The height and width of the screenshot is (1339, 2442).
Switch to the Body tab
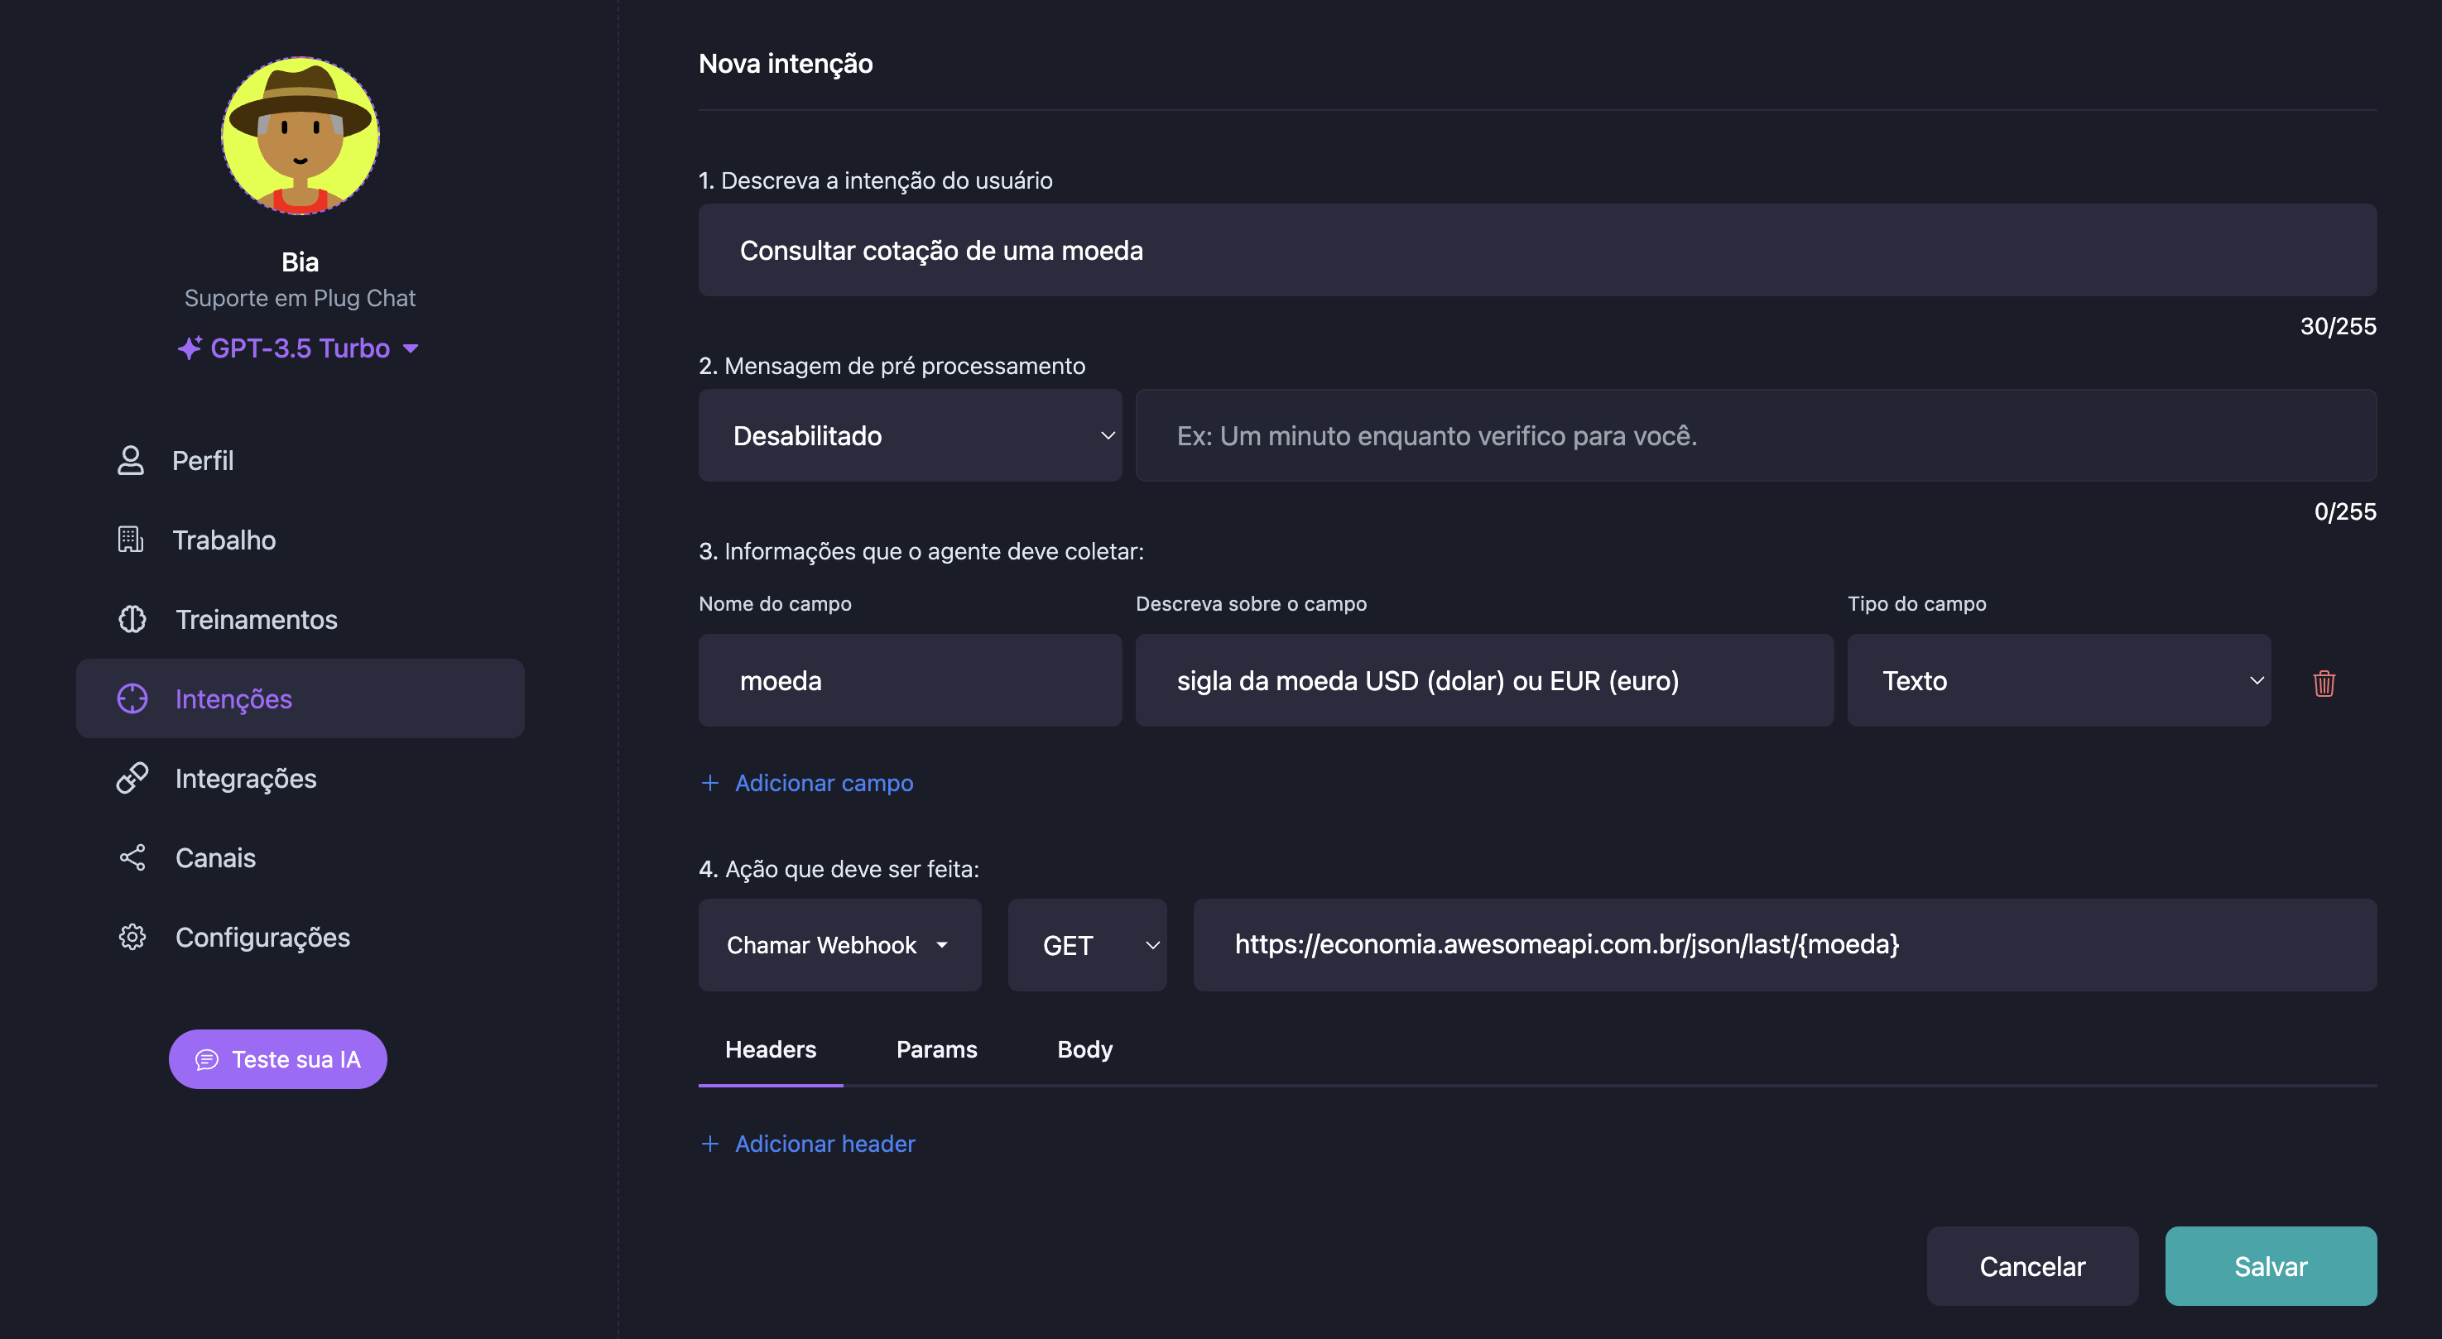click(1084, 1049)
